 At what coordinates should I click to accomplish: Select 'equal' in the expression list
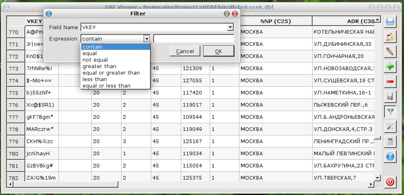coord(89,53)
